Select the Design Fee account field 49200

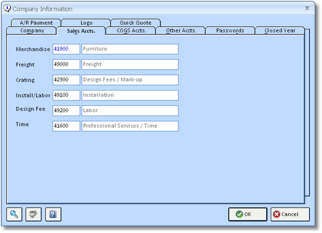(66, 111)
